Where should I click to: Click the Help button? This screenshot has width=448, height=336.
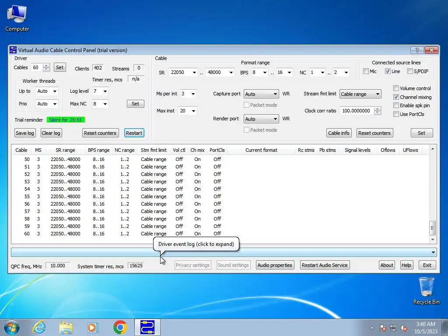(x=406, y=265)
